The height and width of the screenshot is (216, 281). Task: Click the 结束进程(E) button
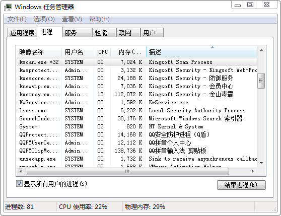(241, 185)
